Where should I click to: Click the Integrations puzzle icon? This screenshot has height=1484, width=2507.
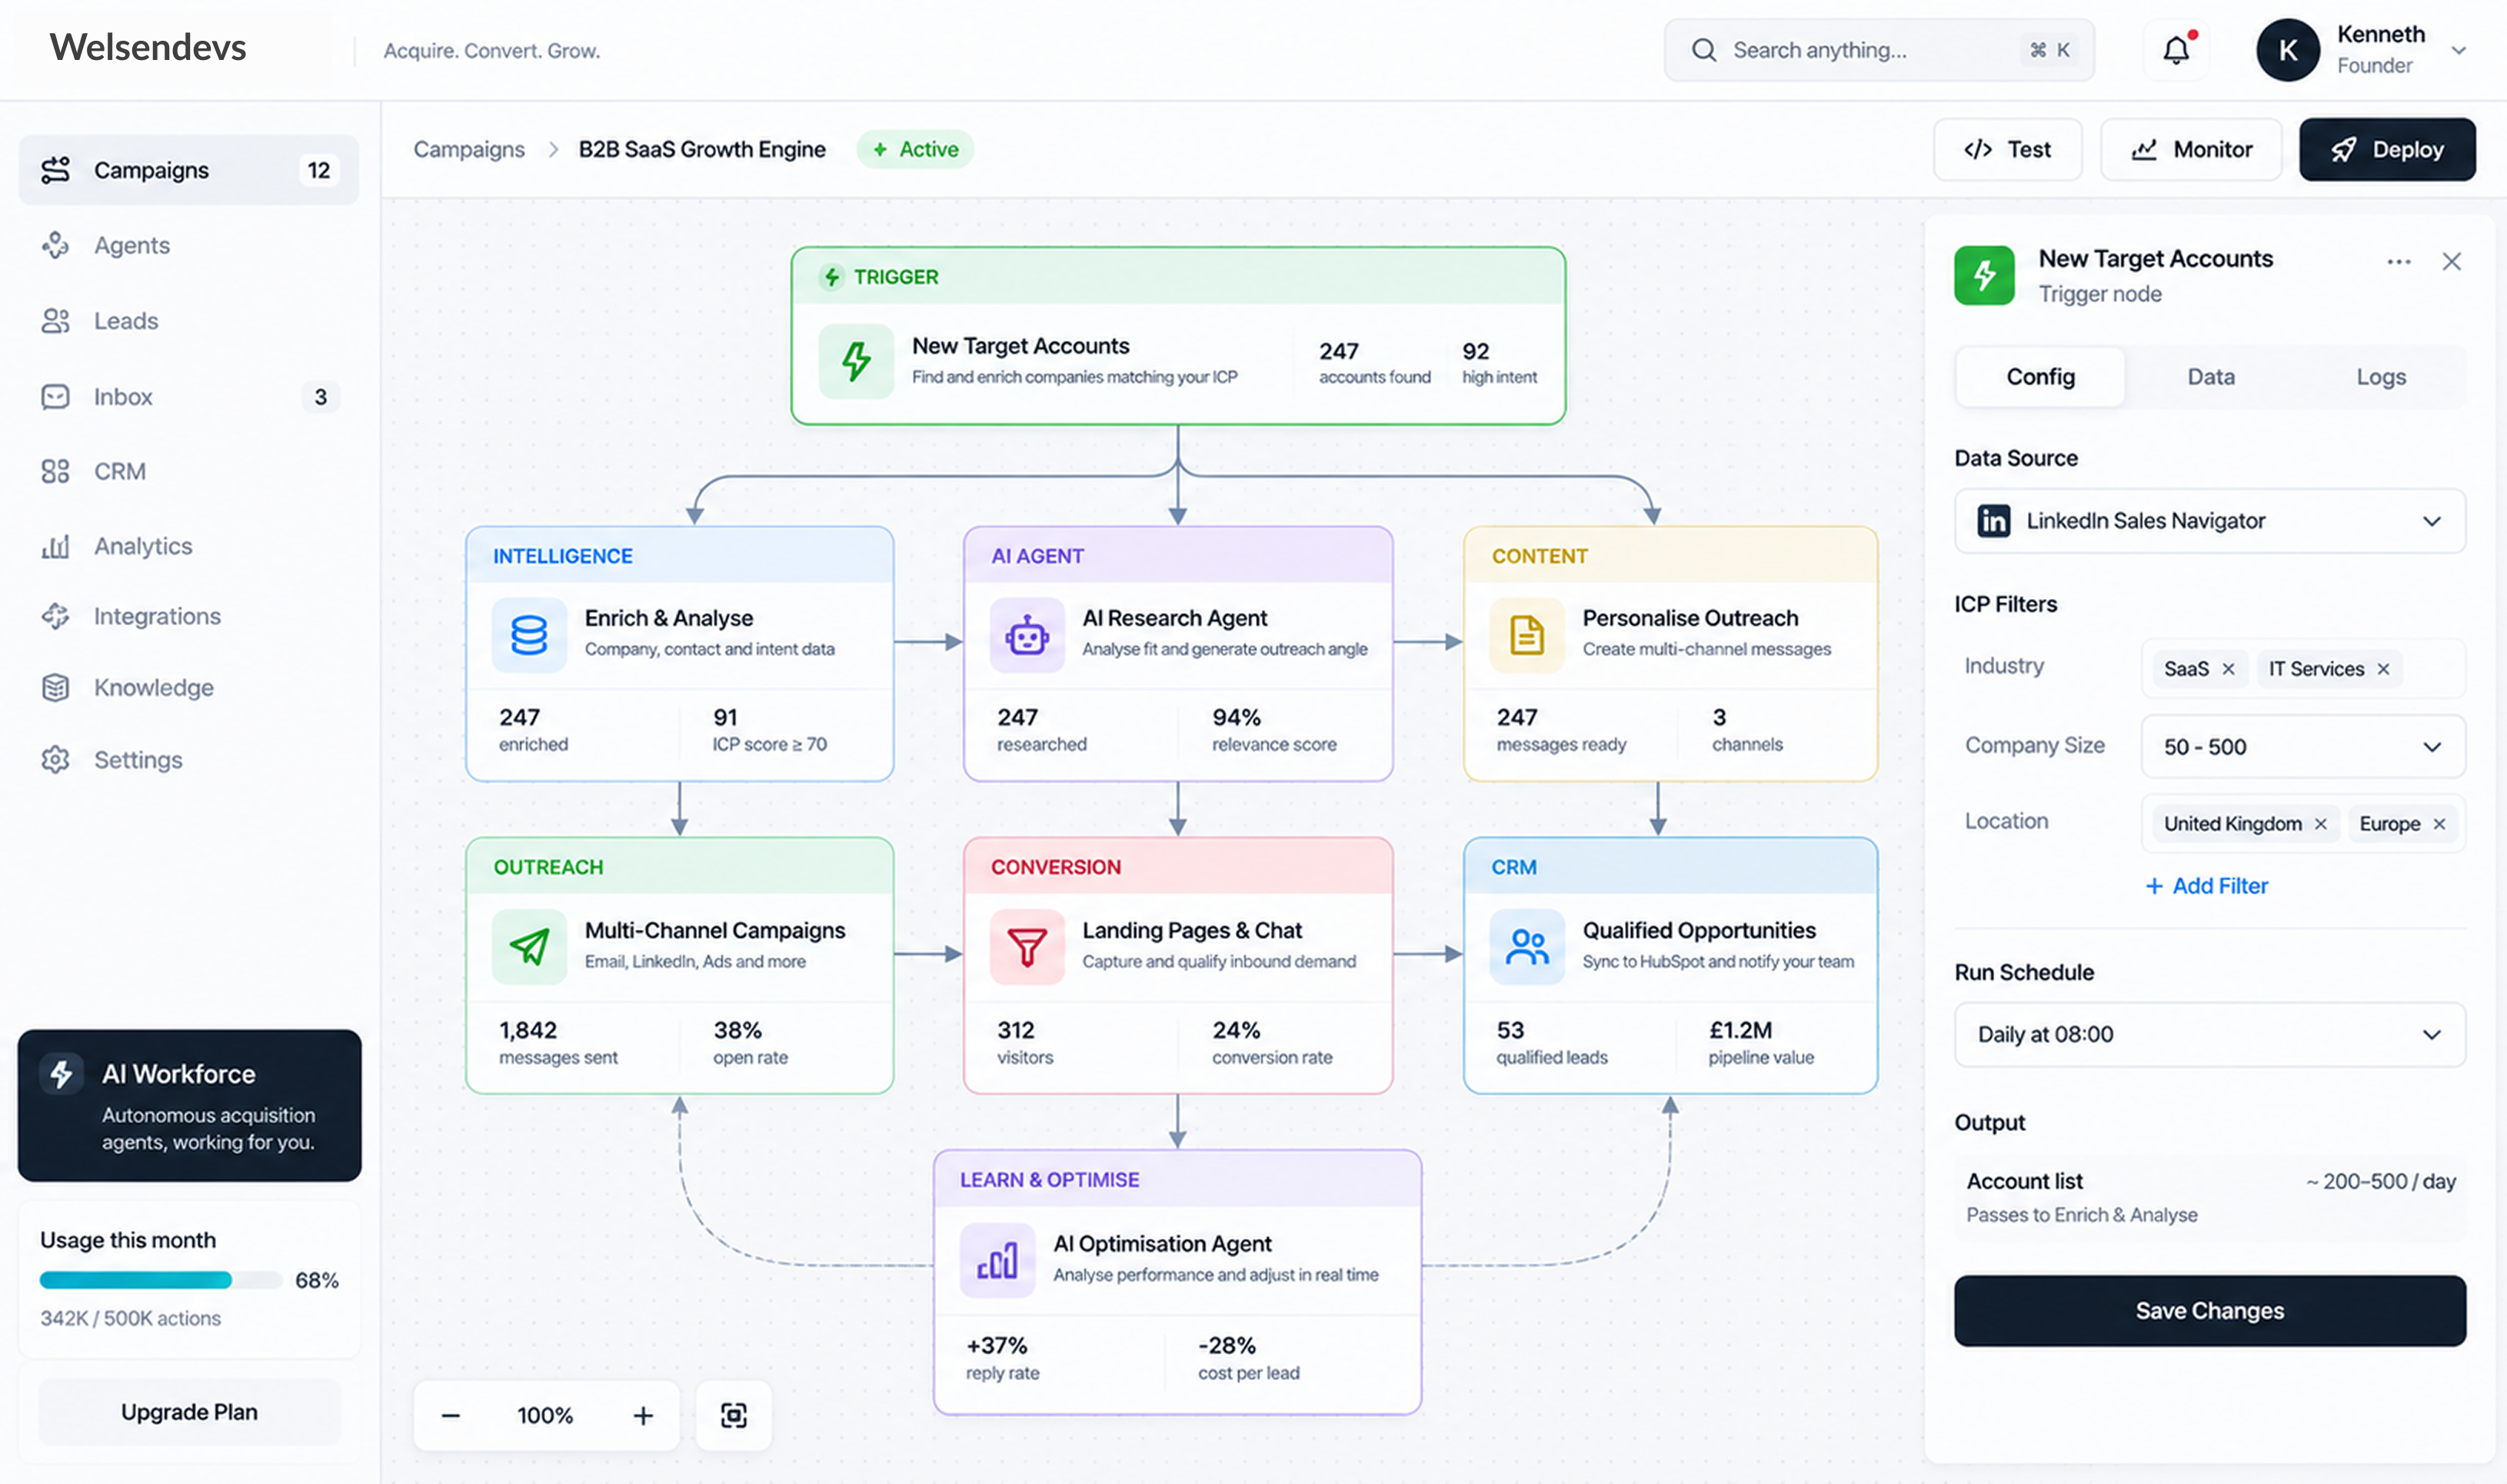pos(55,616)
